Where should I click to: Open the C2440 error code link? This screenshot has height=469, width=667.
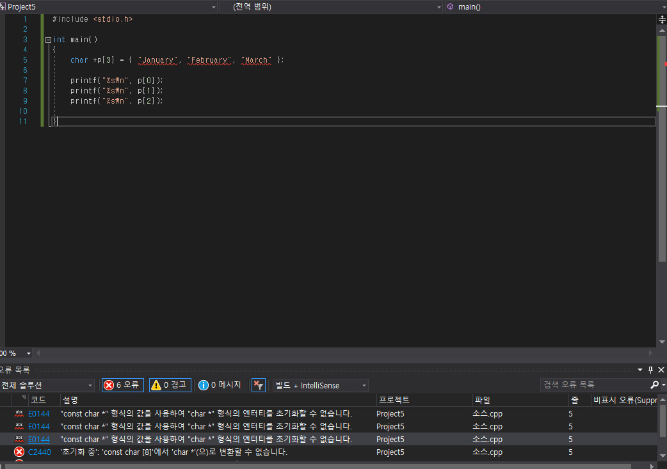(x=40, y=452)
